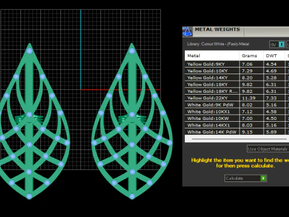Click the 7.06 grams value
The height and width of the screenshot is (217, 289).
point(247,64)
